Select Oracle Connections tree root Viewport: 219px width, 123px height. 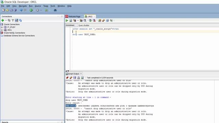click(x=12, y=24)
